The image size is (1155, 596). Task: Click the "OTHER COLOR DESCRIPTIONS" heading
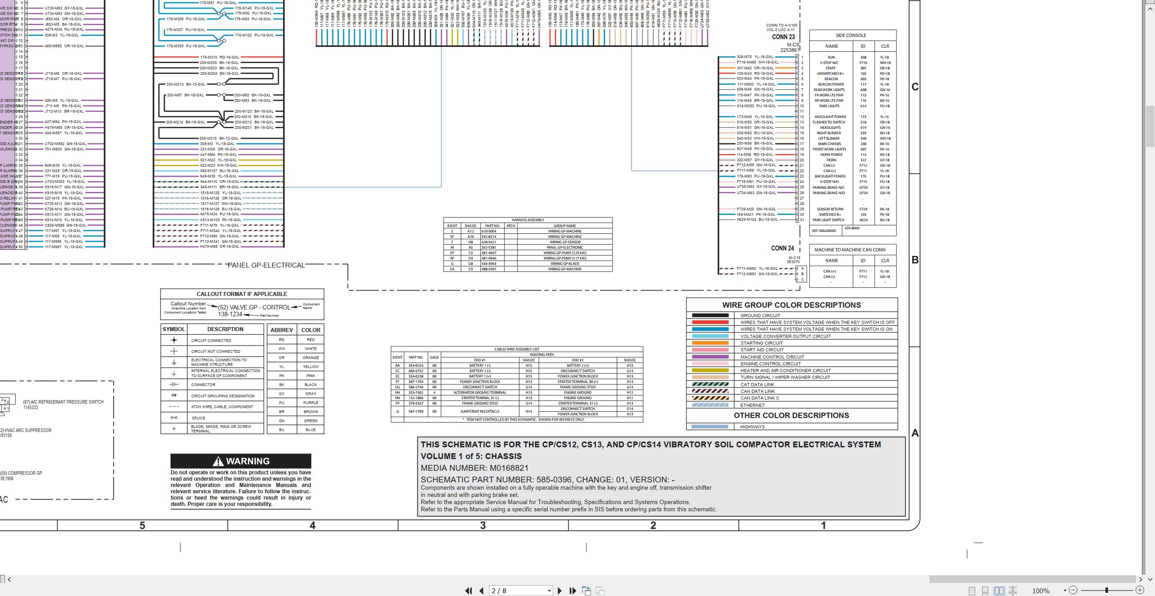791,415
